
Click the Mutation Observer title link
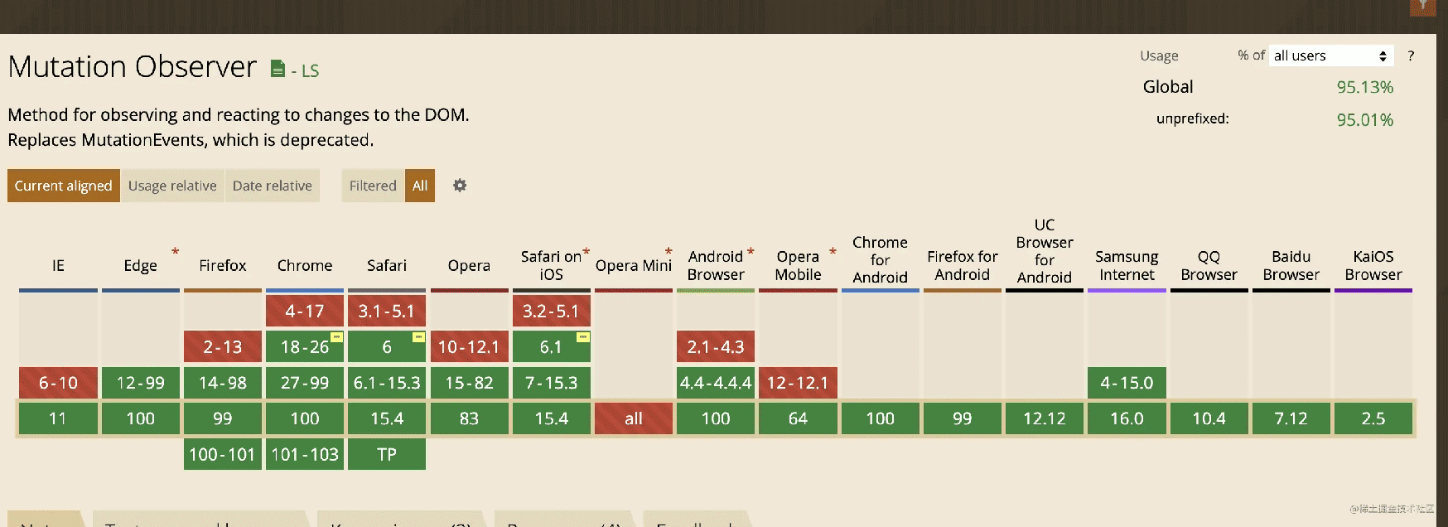click(133, 66)
